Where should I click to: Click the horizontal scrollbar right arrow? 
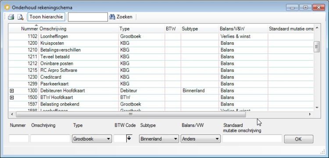pyautogui.click(x=310, y=114)
